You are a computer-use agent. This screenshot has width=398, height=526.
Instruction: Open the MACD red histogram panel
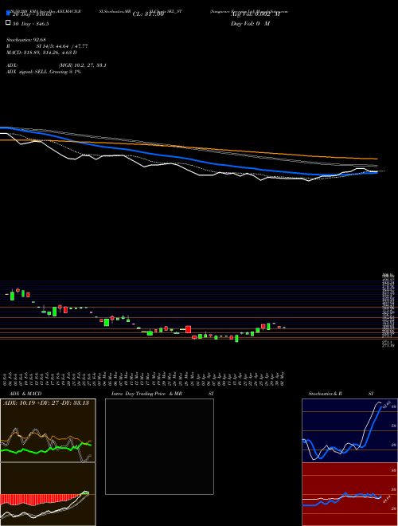coord(48,494)
